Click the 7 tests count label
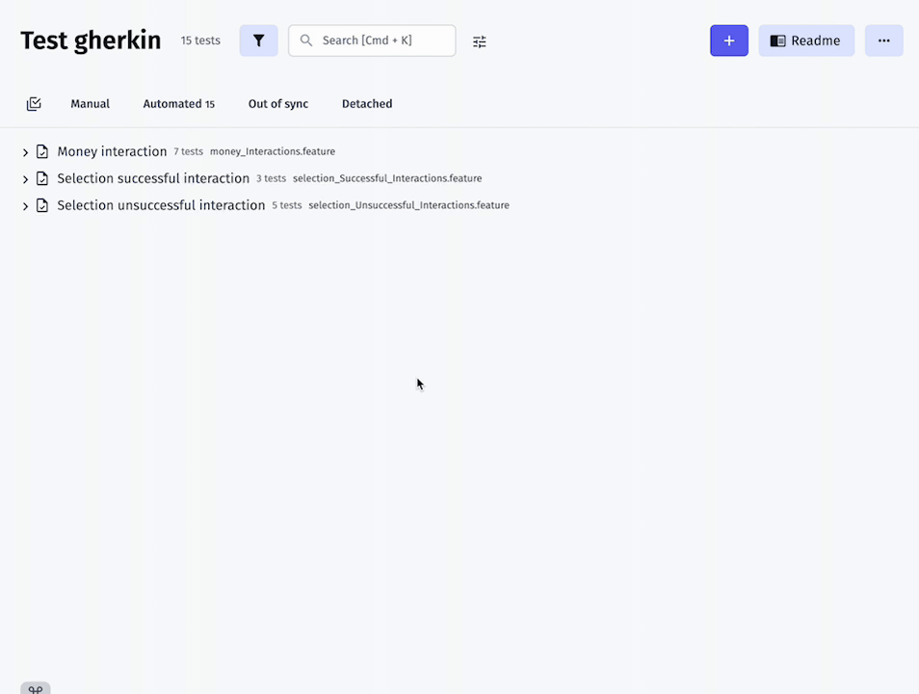Image resolution: width=919 pixels, height=694 pixels. (x=188, y=151)
